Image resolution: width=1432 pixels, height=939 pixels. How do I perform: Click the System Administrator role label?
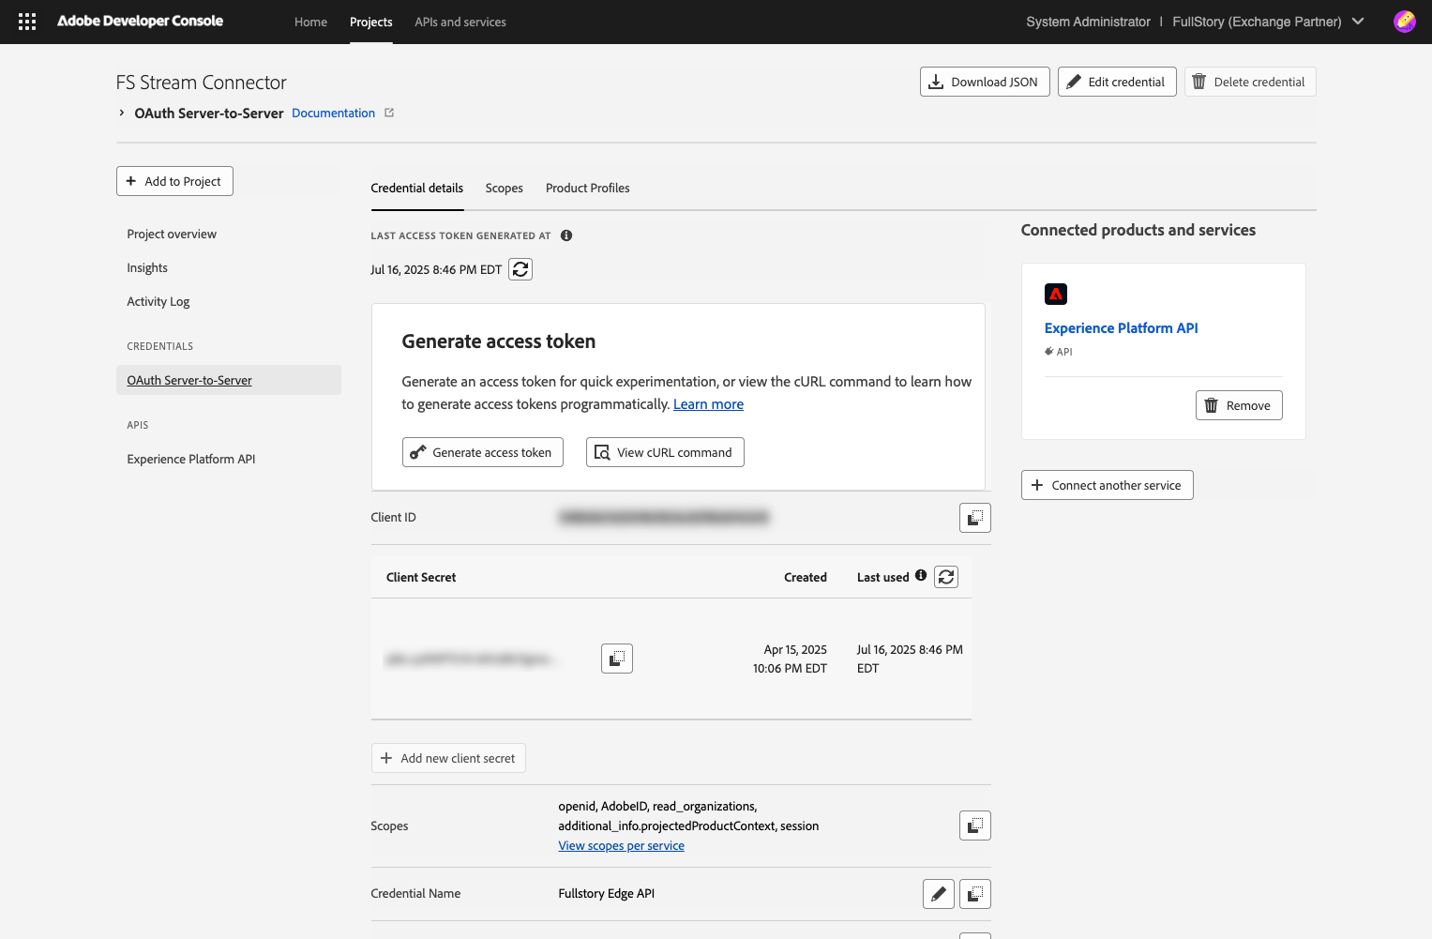(x=1088, y=22)
